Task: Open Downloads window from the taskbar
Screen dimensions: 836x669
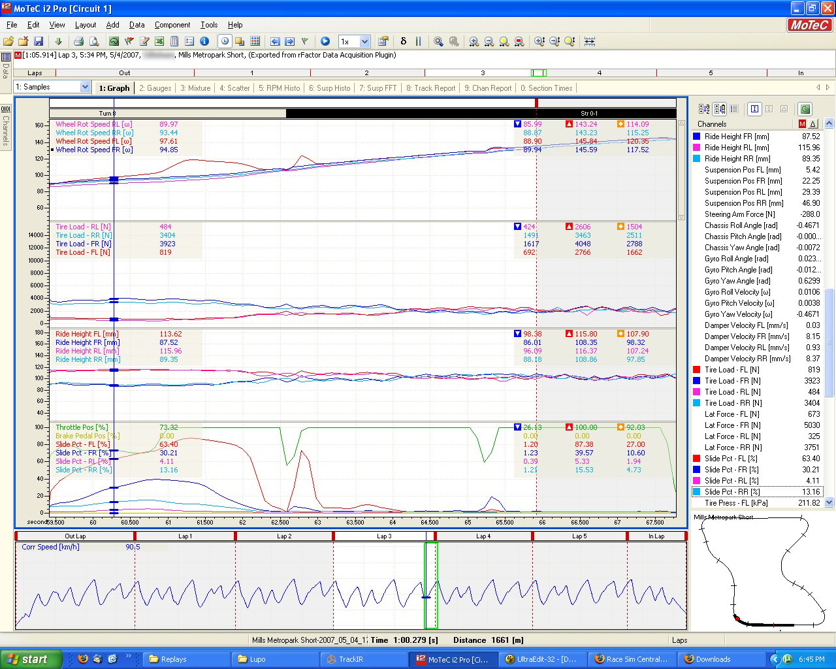Action: coord(721,659)
